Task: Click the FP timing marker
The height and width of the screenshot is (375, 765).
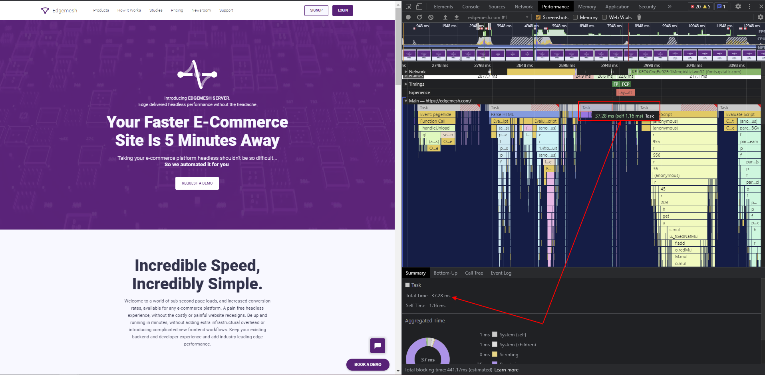Action: 616,84
